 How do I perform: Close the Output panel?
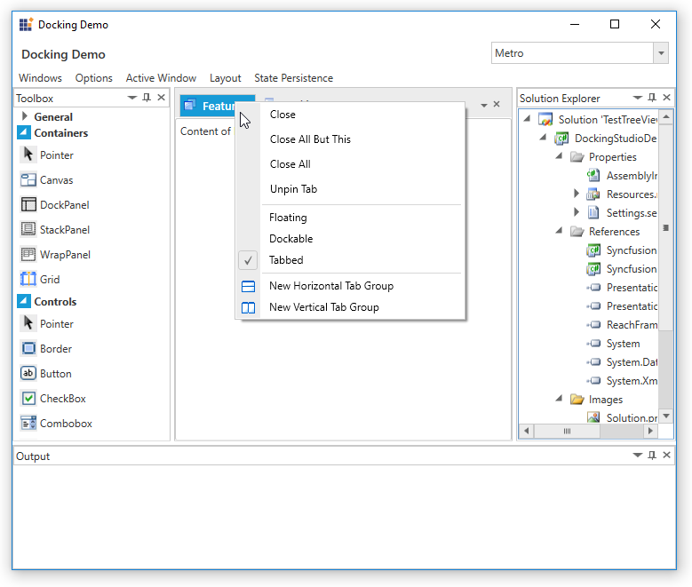[667, 456]
